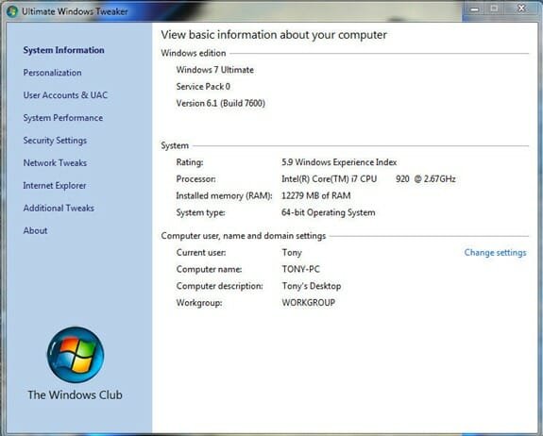Image resolution: width=543 pixels, height=436 pixels.
Task: Select Version 6.1 (Build 7600) text
Action: tap(221, 104)
